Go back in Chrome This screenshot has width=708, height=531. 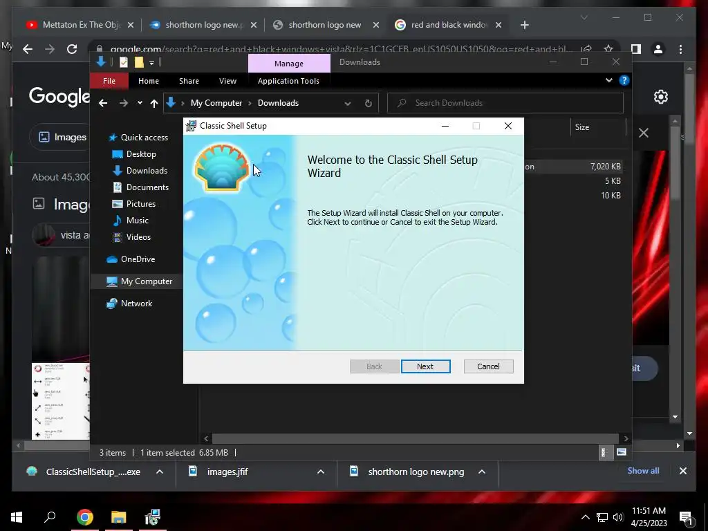click(x=28, y=49)
